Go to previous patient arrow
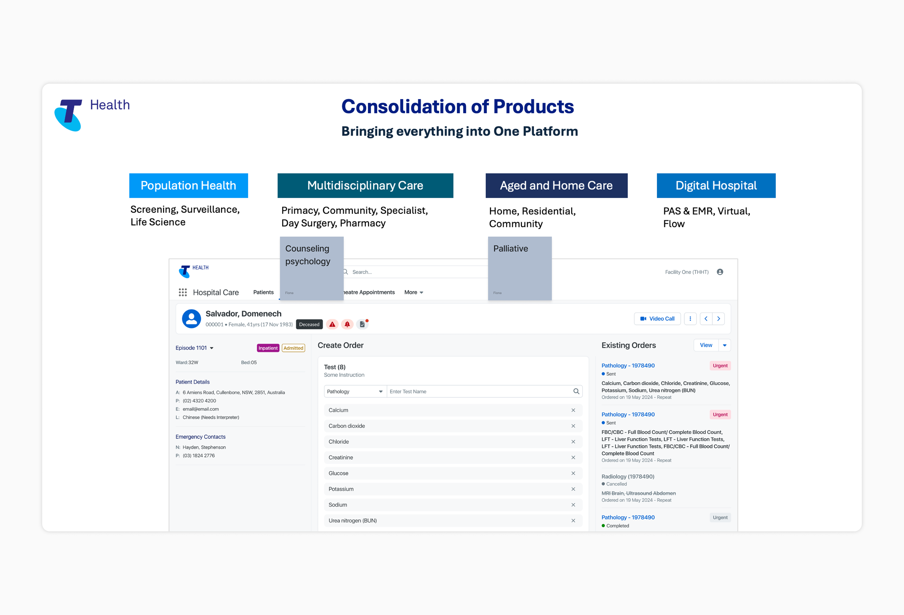Screen dimensions: 904x615 coord(706,319)
